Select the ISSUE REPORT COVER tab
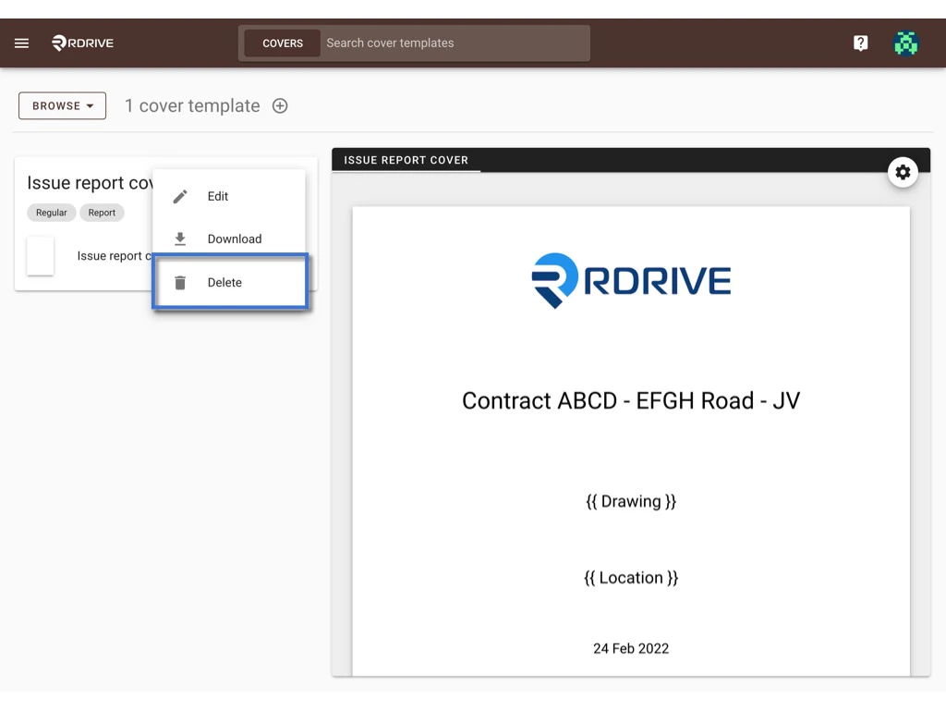Viewport: 946px width, 710px height. (x=406, y=160)
